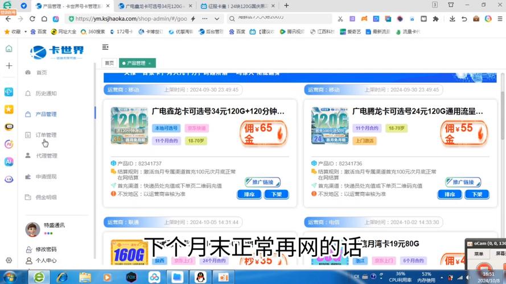Click the browser back arrow
The width and height of the screenshot is (506, 284).
tap(8, 19)
